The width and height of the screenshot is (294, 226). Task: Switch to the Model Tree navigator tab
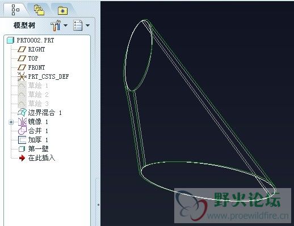(x=15, y=10)
